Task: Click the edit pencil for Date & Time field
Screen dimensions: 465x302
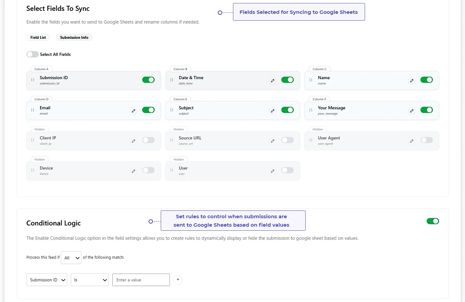Action: (273, 80)
